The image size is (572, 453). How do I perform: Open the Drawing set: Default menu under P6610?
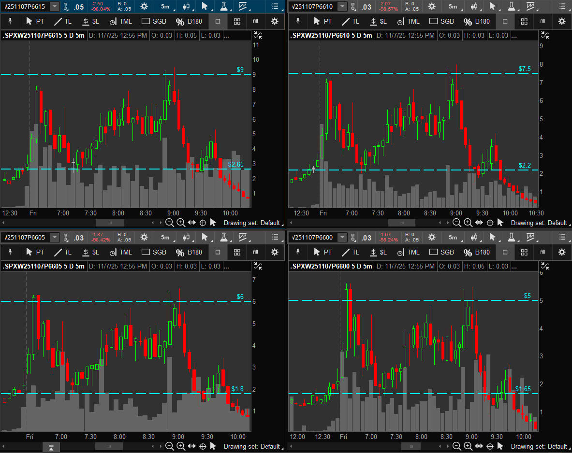pos(539,223)
